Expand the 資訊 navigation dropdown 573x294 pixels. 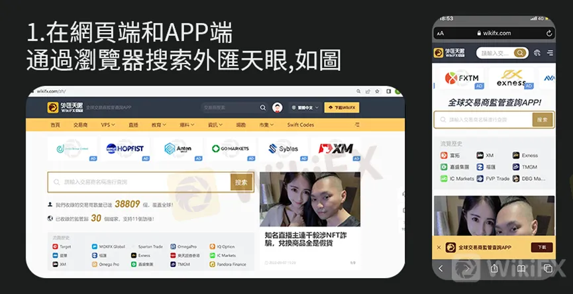click(x=215, y=124)
